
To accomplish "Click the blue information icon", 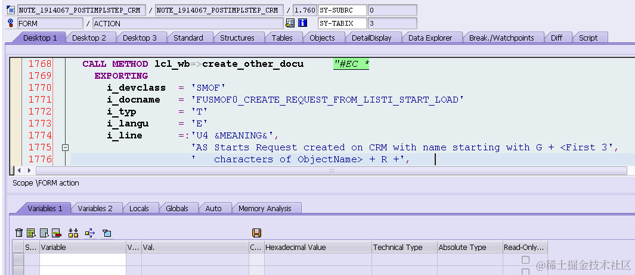I will [x=302, y=23].
